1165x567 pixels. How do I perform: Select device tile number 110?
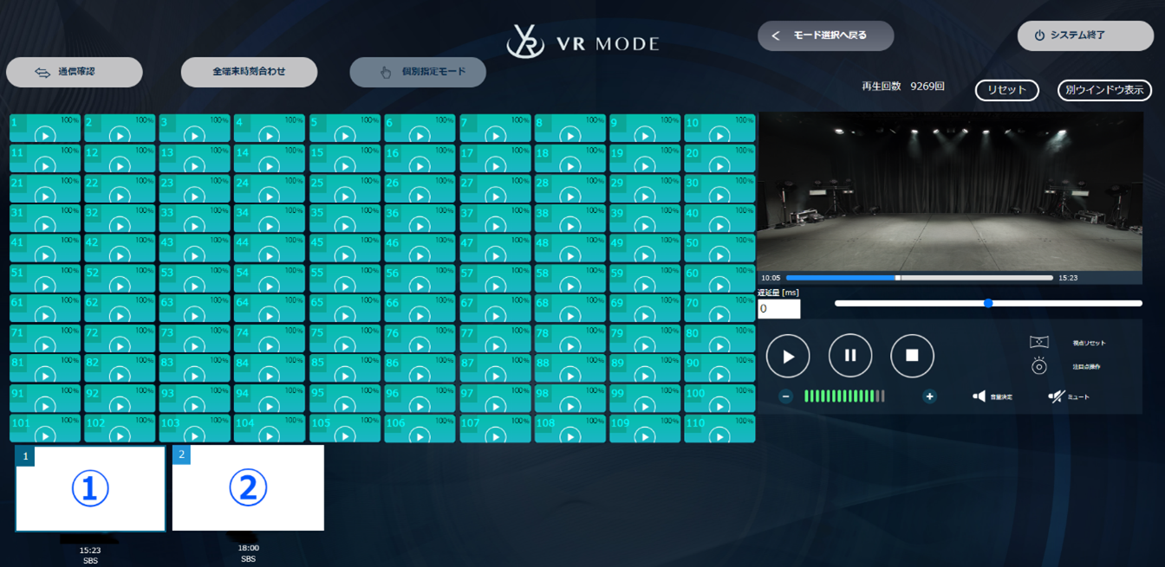tap(719, 428)
